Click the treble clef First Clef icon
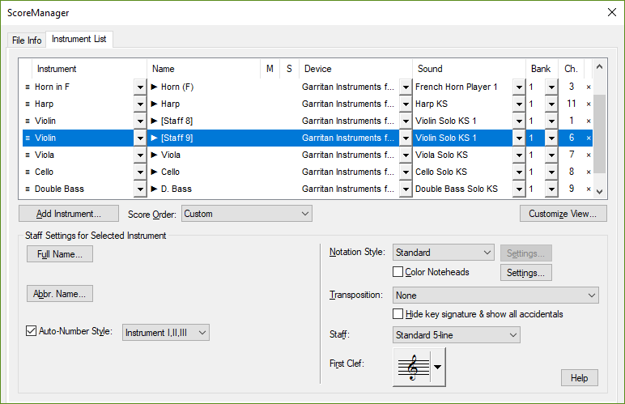The image size is (625, 404). [412, 366]
